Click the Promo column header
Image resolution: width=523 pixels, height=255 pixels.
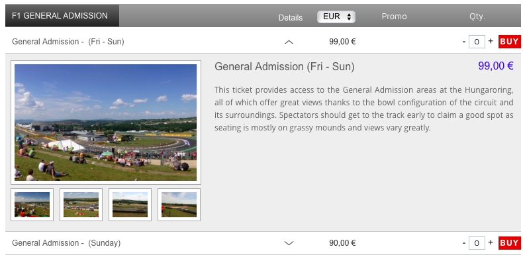click(x=395, y=17)
